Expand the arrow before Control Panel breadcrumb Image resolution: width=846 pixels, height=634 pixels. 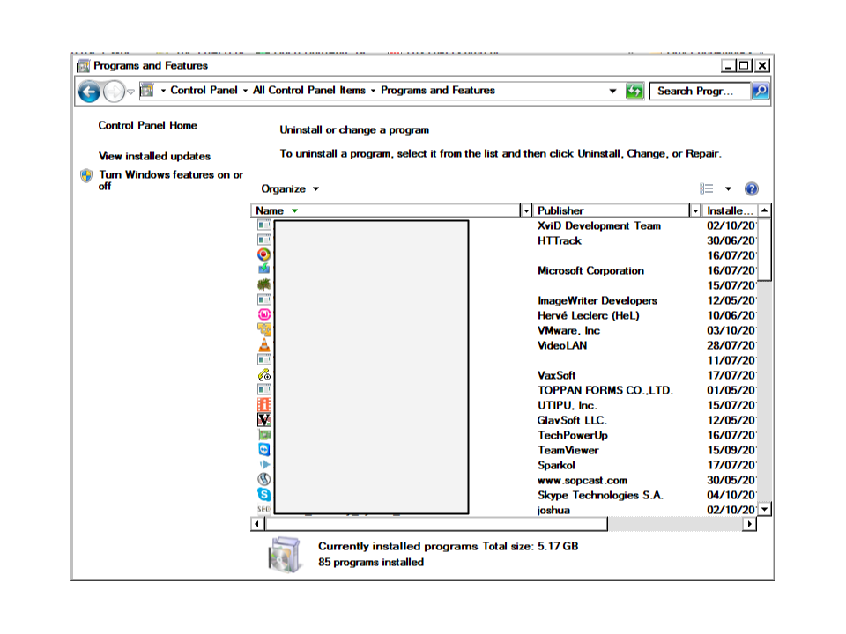click(163, 91)
